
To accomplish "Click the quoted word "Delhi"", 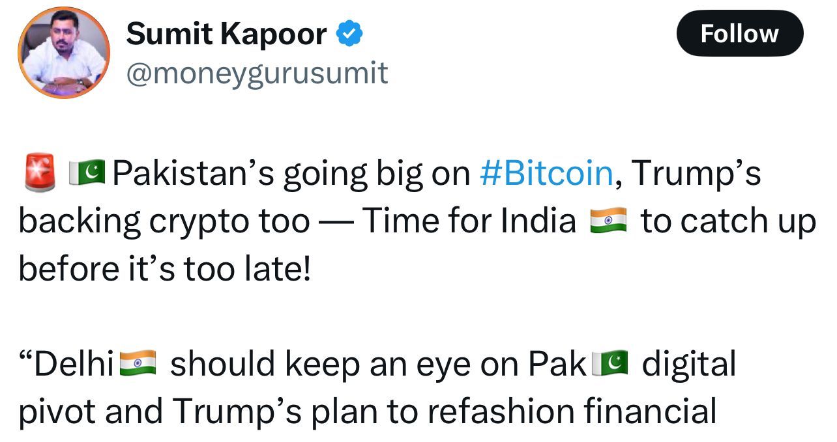I will click(x=74, y=364).
